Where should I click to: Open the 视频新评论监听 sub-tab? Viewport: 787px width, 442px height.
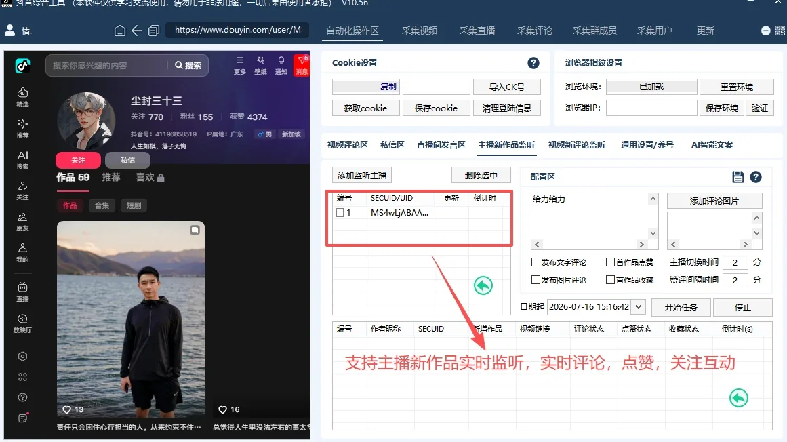point(577,145)
